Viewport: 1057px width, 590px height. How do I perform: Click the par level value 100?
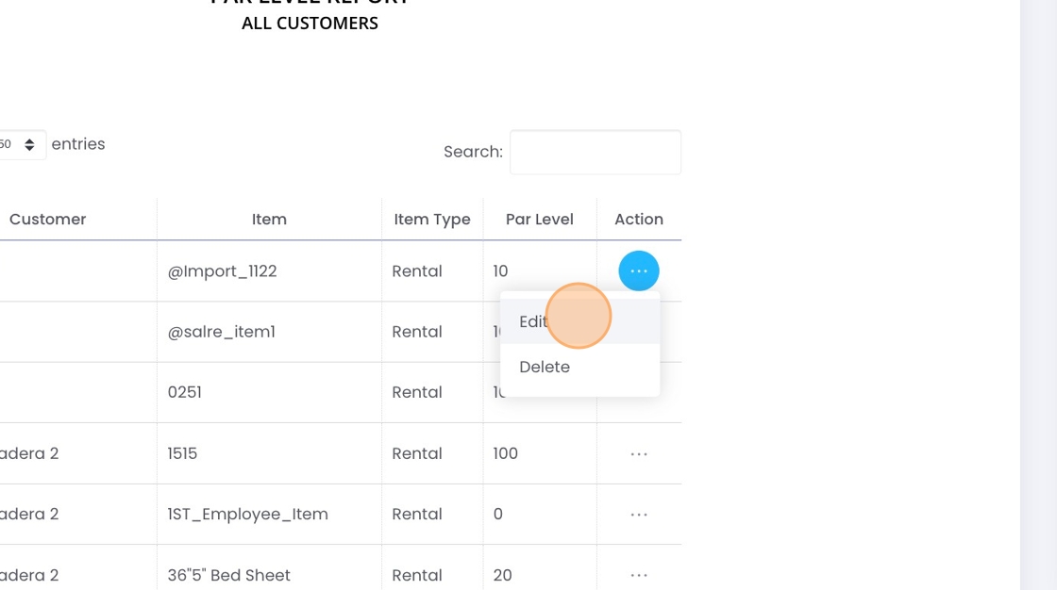tap(506, 453)
